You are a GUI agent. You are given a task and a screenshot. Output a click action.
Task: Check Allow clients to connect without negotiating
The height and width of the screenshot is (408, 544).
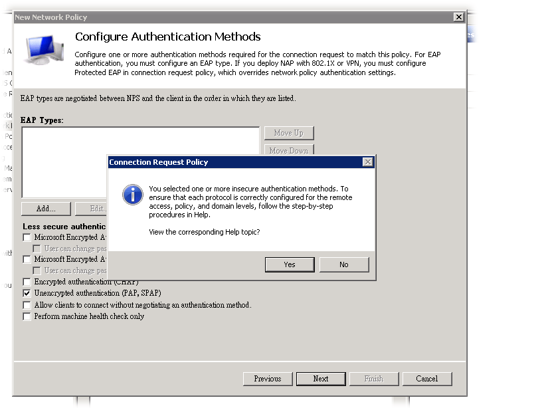(x=27, y=305)
